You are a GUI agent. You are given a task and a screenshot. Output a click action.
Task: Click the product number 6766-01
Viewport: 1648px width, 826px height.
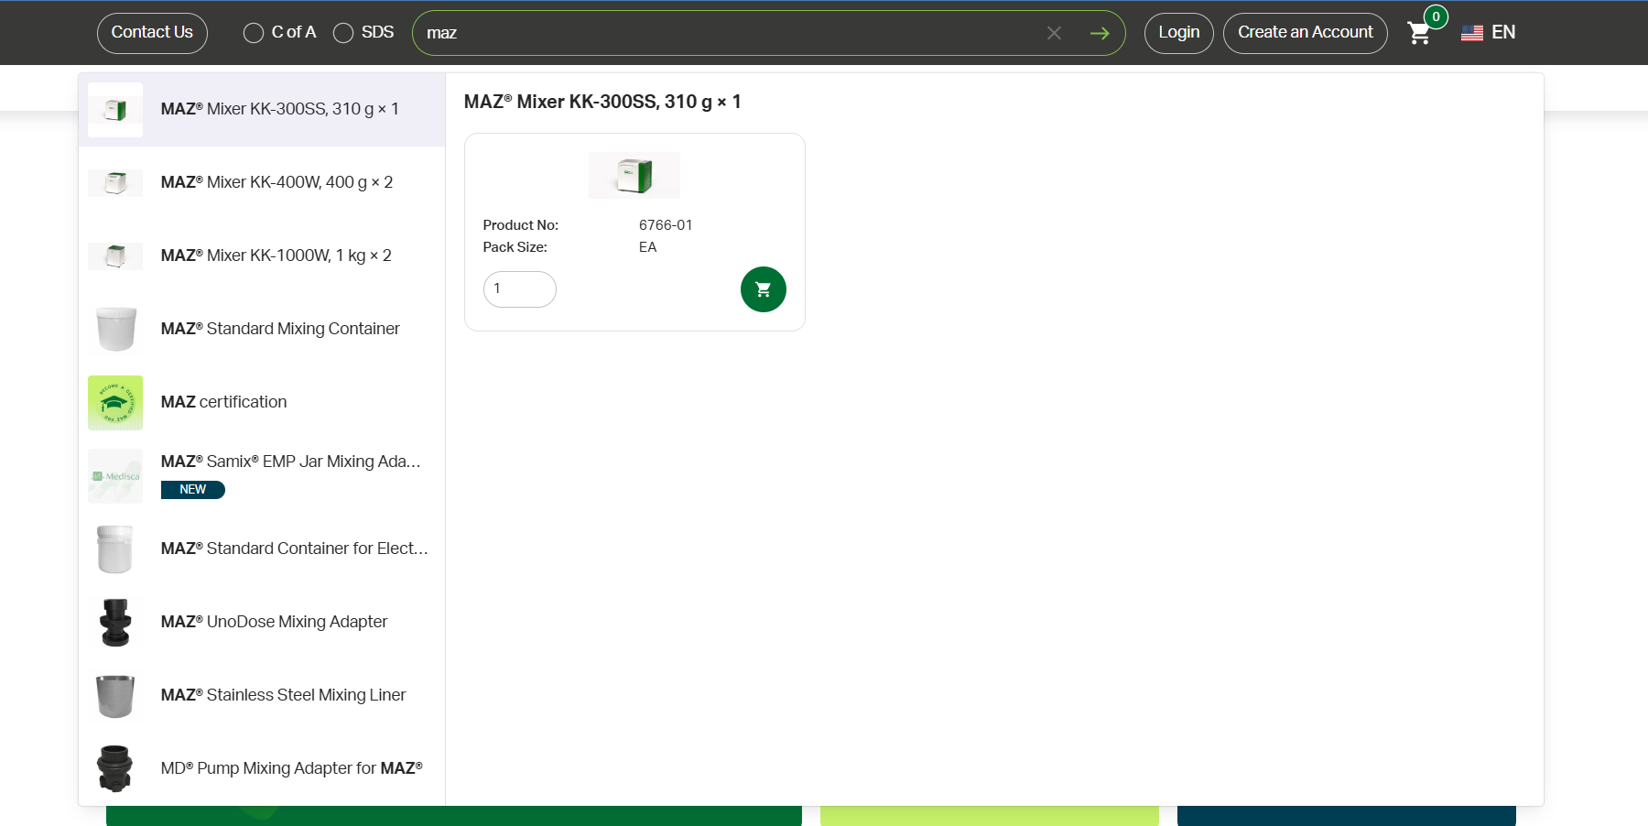(666, 225)
